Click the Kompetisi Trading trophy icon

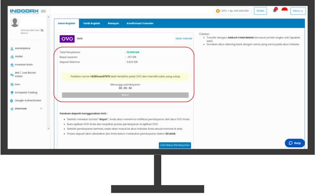coord(12,93)
